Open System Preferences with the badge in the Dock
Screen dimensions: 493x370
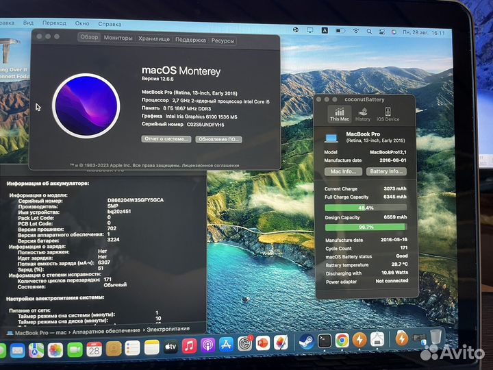click(x=244, y=343)
